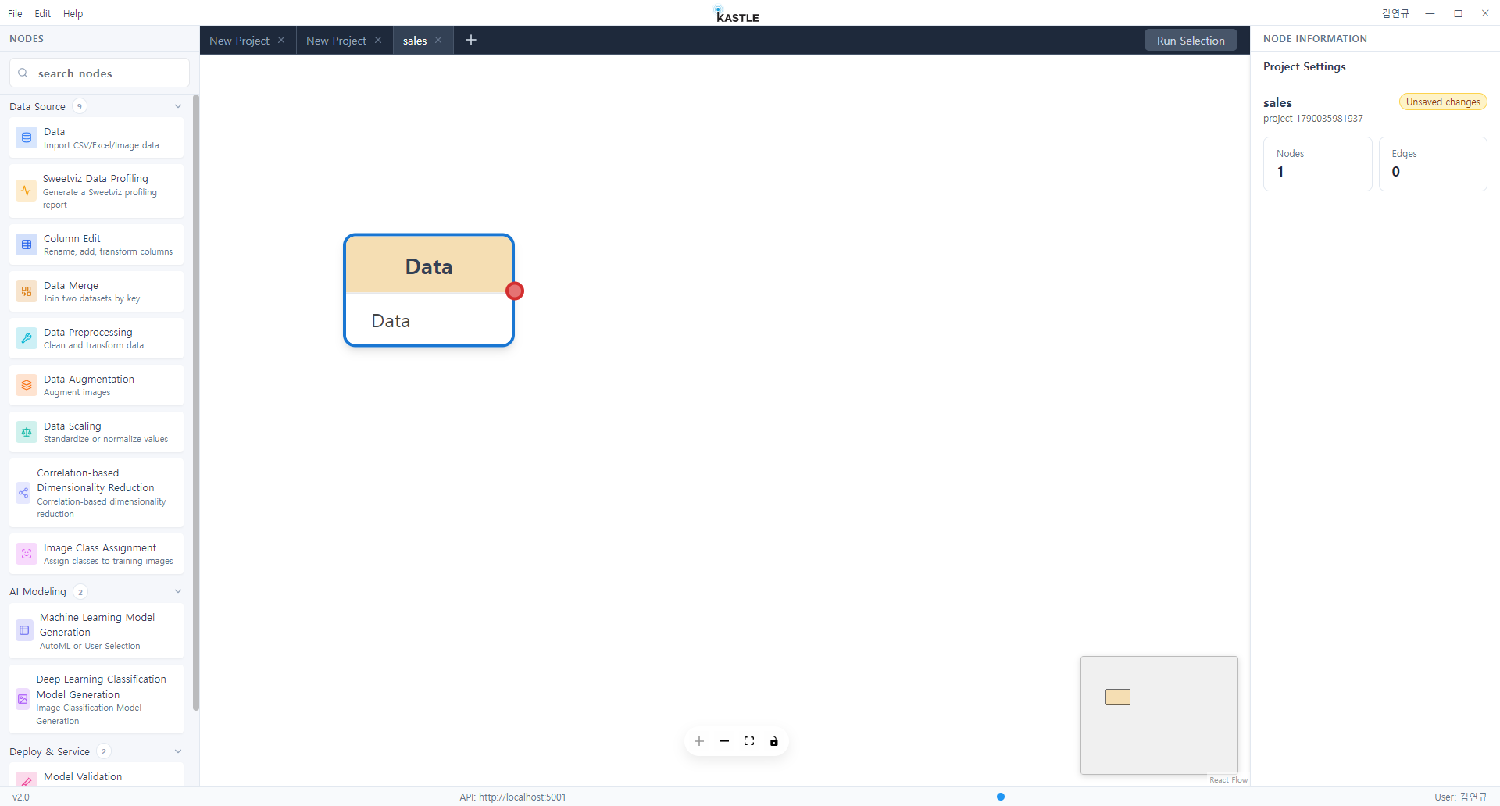Screen dimensions: 1500x806
Task: Click the Data Preprocessing wrench icon
Action: click(x=27, y=338)
